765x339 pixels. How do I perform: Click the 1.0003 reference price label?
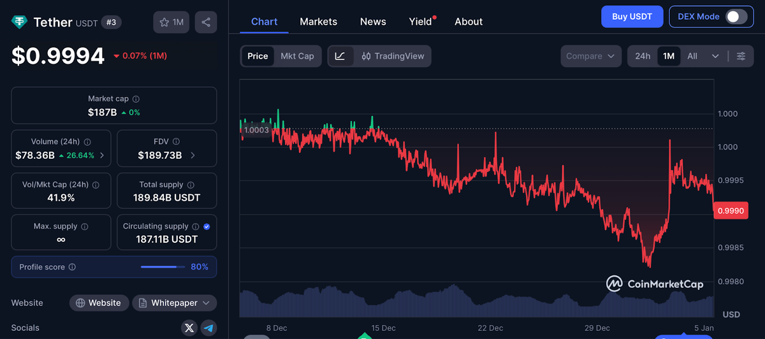(256, 130)
